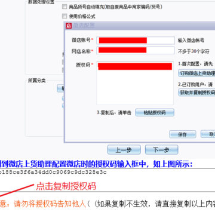215x215 pixels.
Task: Click inside the 授权码 text area
Action: pos(135,83)
